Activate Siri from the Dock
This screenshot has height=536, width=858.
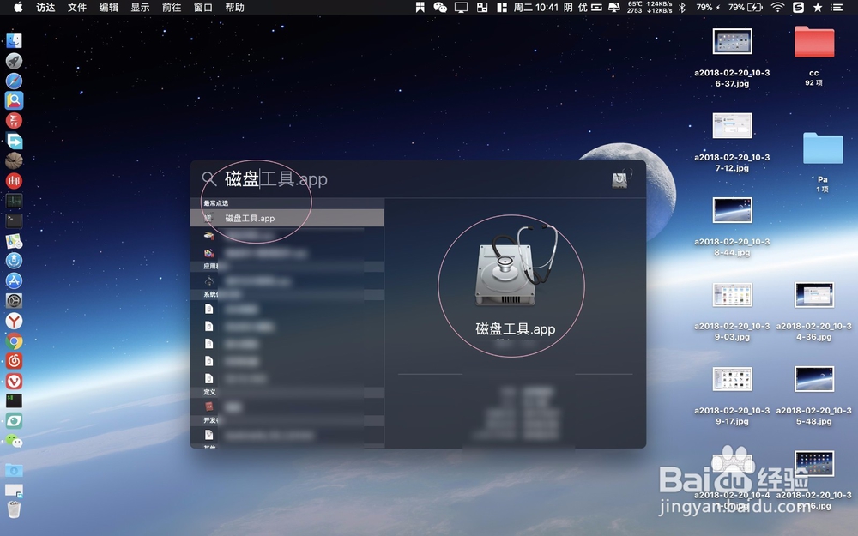click(x=14, y=261)
